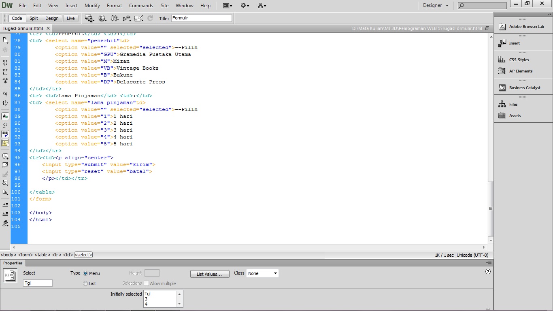Click Remove Comment icon
The width and height of the screenshot is (553, 311).
tap(5, 165)
